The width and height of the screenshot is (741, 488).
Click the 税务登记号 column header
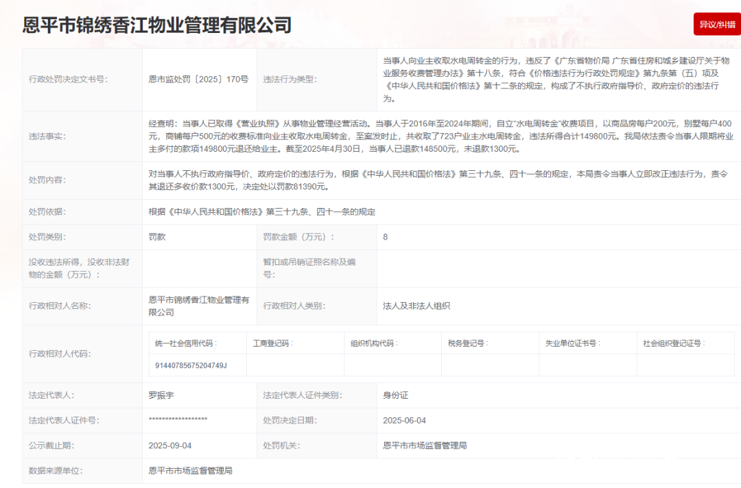point(469,343)
